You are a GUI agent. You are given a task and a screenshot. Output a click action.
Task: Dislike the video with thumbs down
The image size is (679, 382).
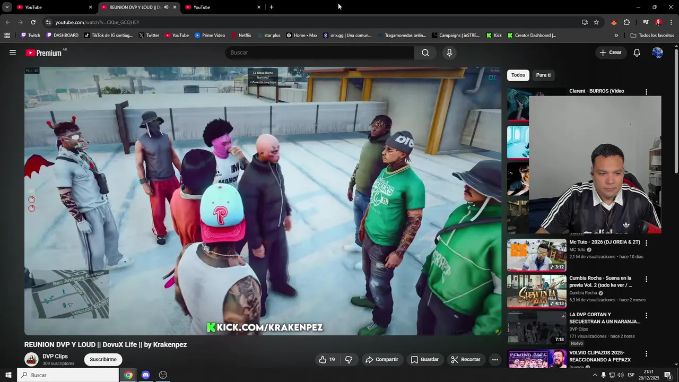pyautogui.click(x=349, y=360)
